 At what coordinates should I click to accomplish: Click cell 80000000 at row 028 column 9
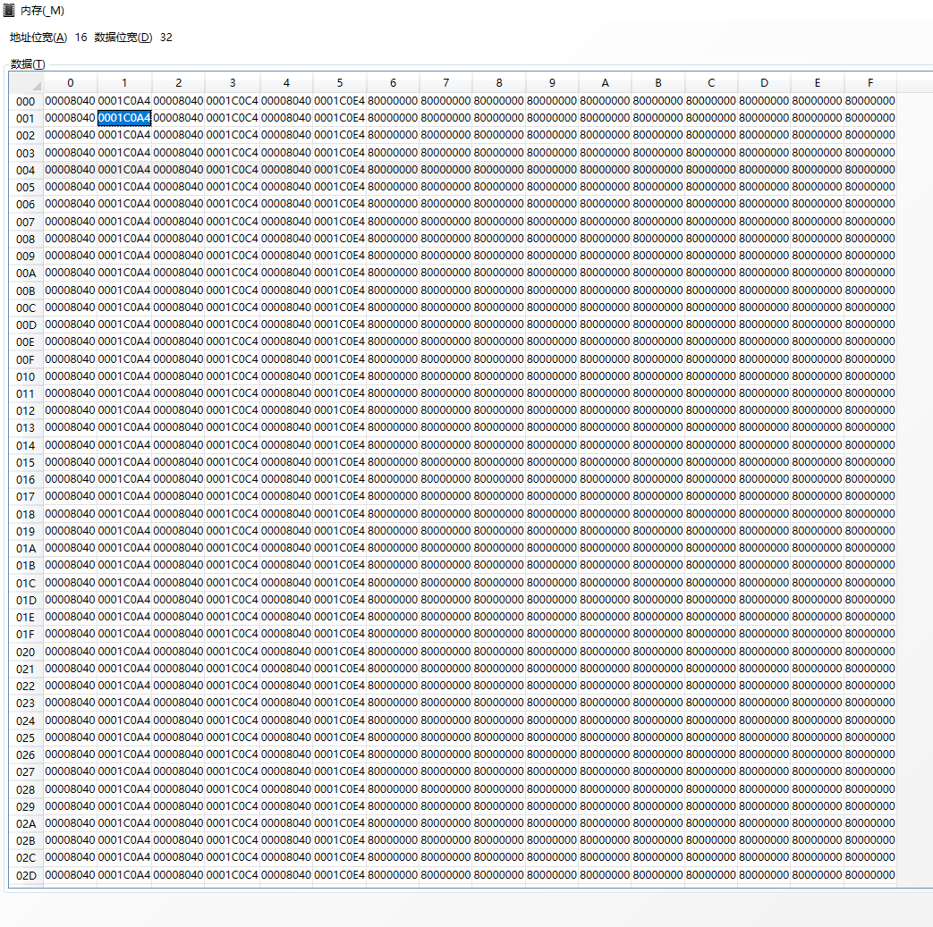coord(552,789)
